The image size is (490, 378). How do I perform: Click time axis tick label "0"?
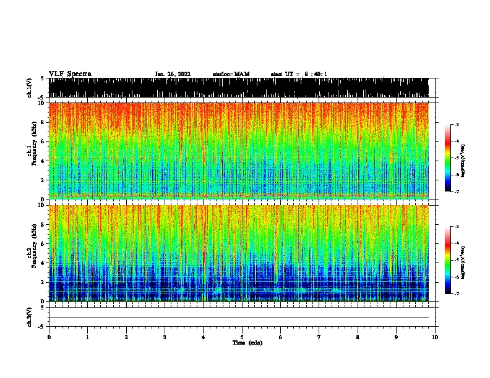[49, 337]
